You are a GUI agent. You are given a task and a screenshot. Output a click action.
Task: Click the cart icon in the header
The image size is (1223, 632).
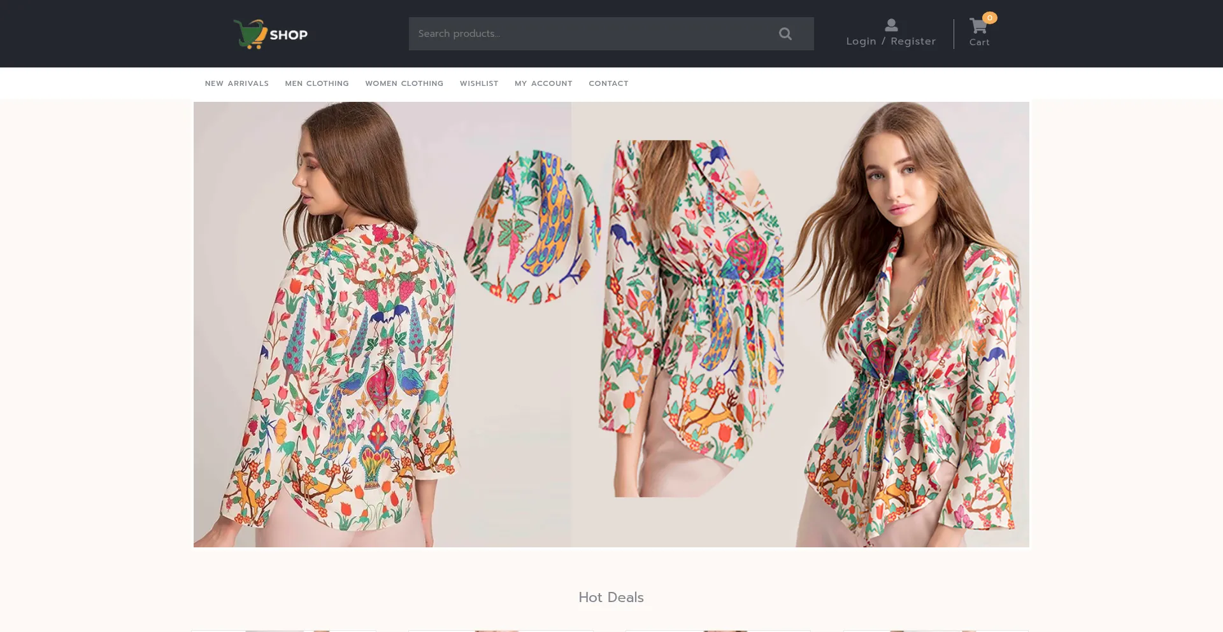click(x=978, y=27)
